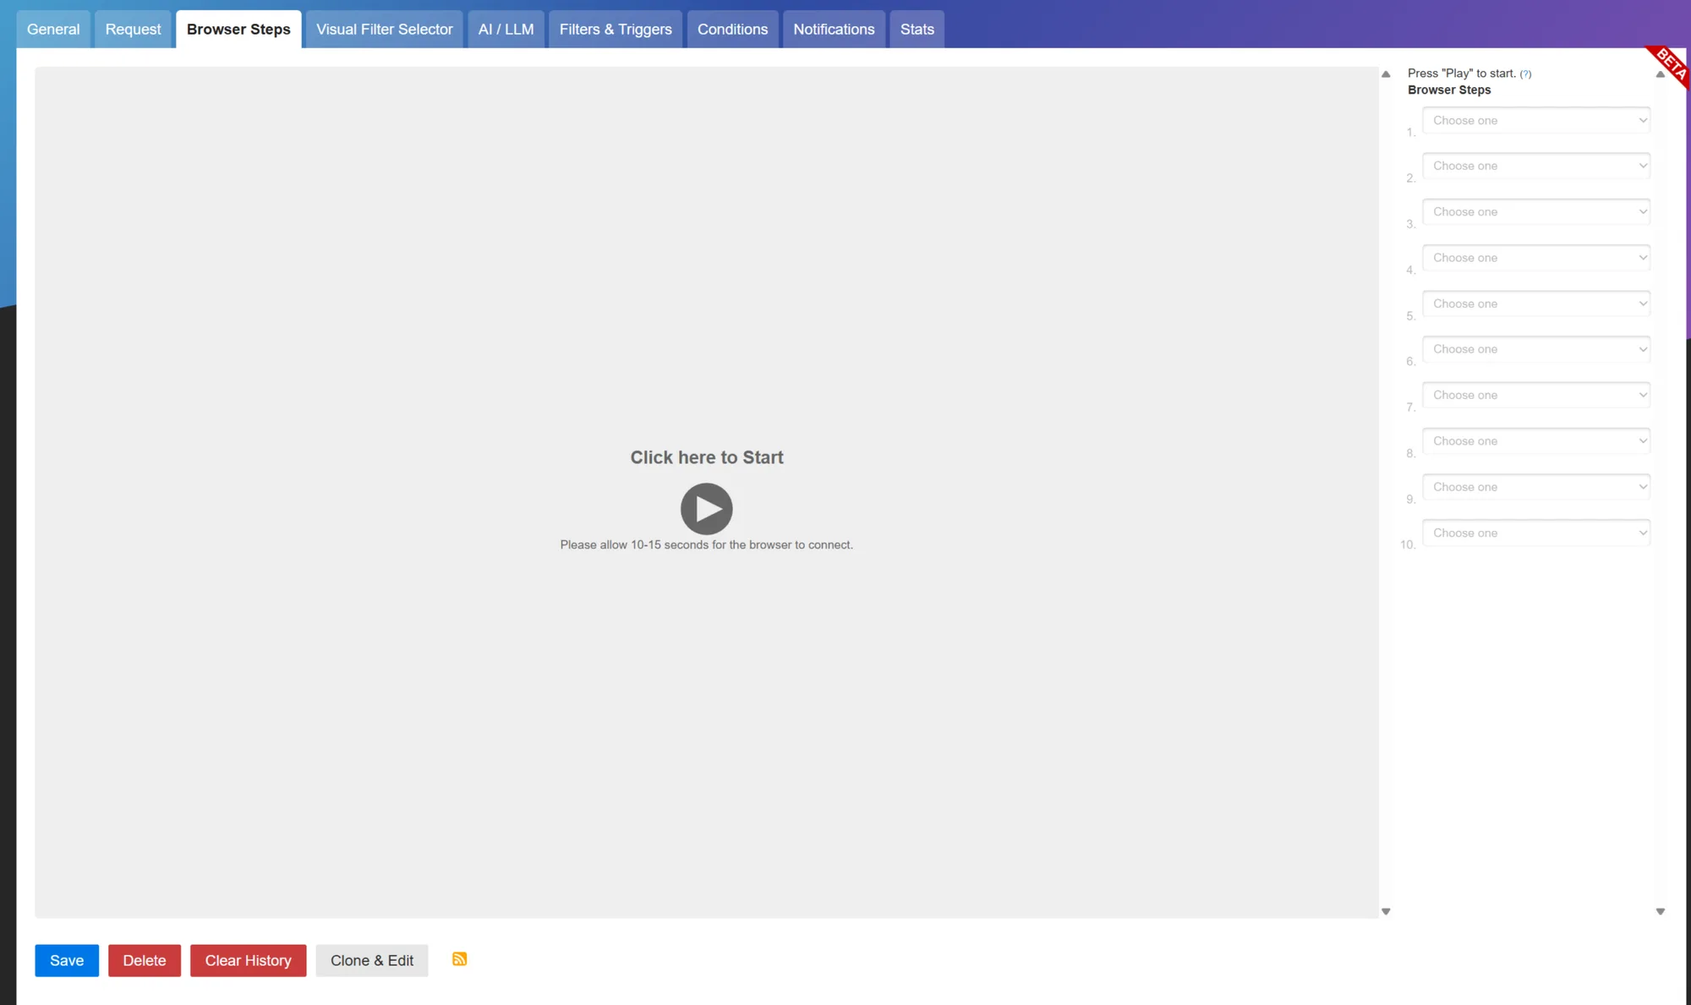Viewport: 1691px width, 1005px height.
Task: Choose an action for step 10
Action: pyautogui.click(x=1536, y=533)
